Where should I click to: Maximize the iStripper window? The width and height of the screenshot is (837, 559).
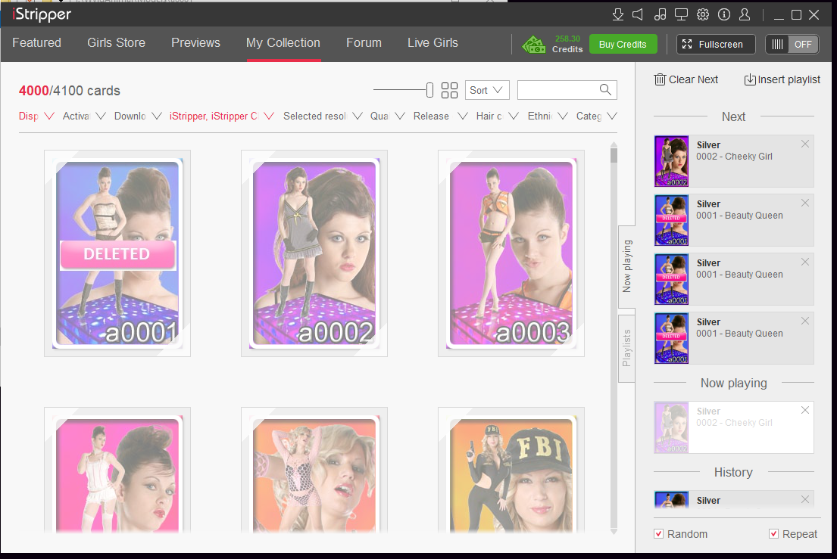(796, 15)
